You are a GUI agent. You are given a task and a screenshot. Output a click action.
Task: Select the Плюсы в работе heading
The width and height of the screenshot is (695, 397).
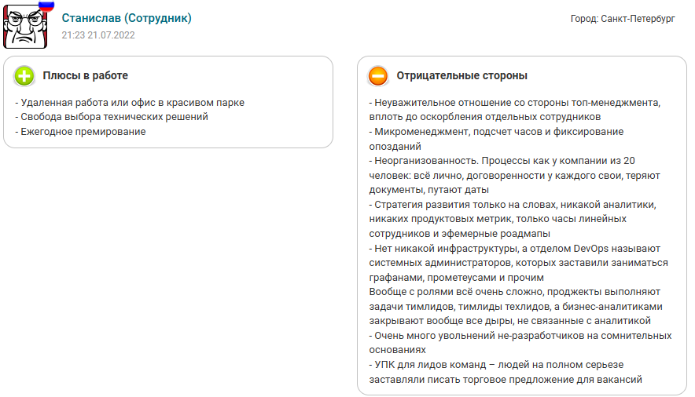click(85, 76)
